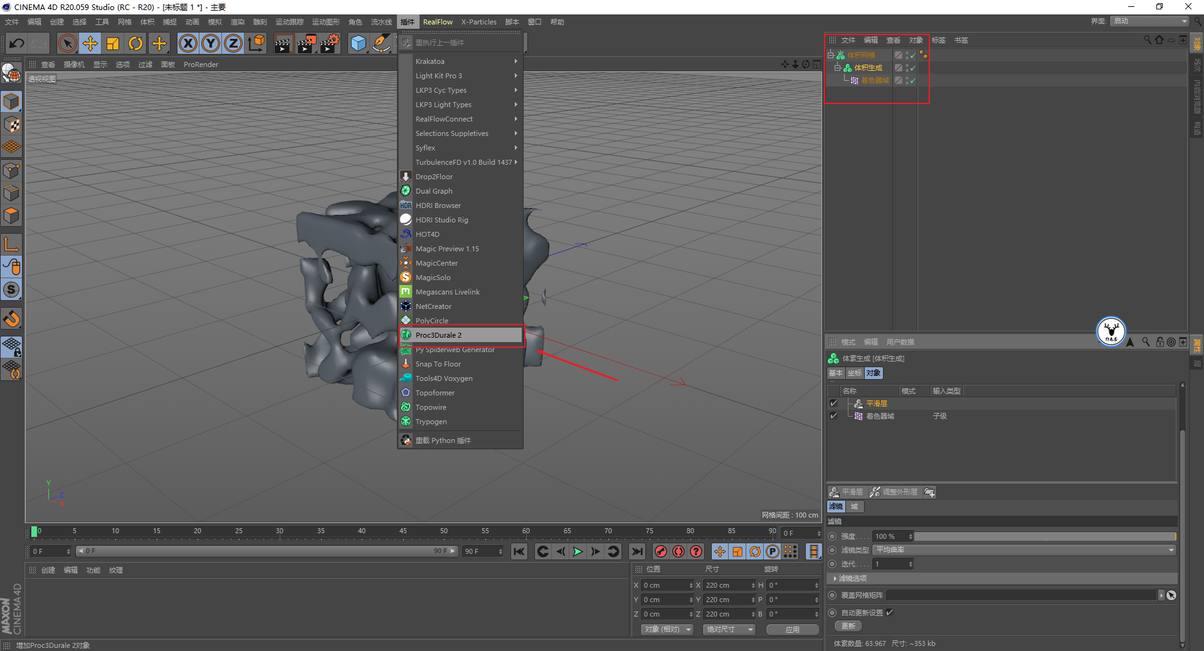Click the 迭代 iterations value field
Screen dimensions: 1204x651
(894, 564)
